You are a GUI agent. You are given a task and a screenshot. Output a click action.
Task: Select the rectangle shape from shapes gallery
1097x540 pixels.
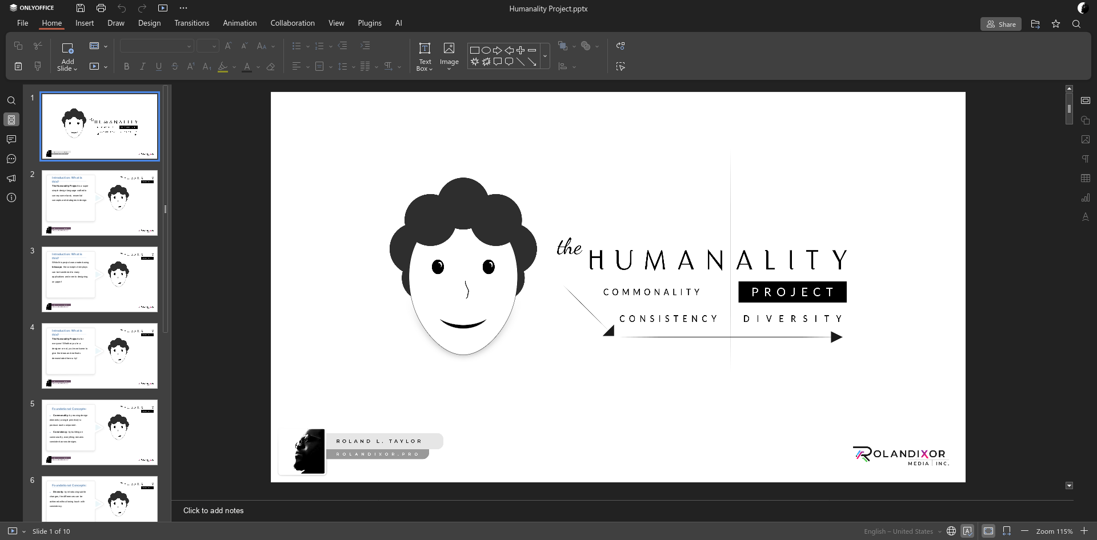(474, 50)
